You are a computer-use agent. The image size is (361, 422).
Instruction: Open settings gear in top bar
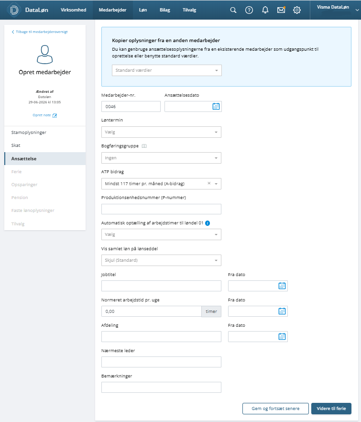297,10
